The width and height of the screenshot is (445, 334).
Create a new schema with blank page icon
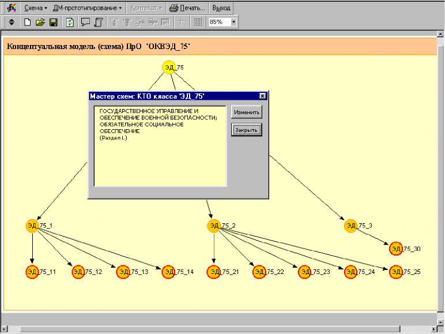(x=27, y=22)
